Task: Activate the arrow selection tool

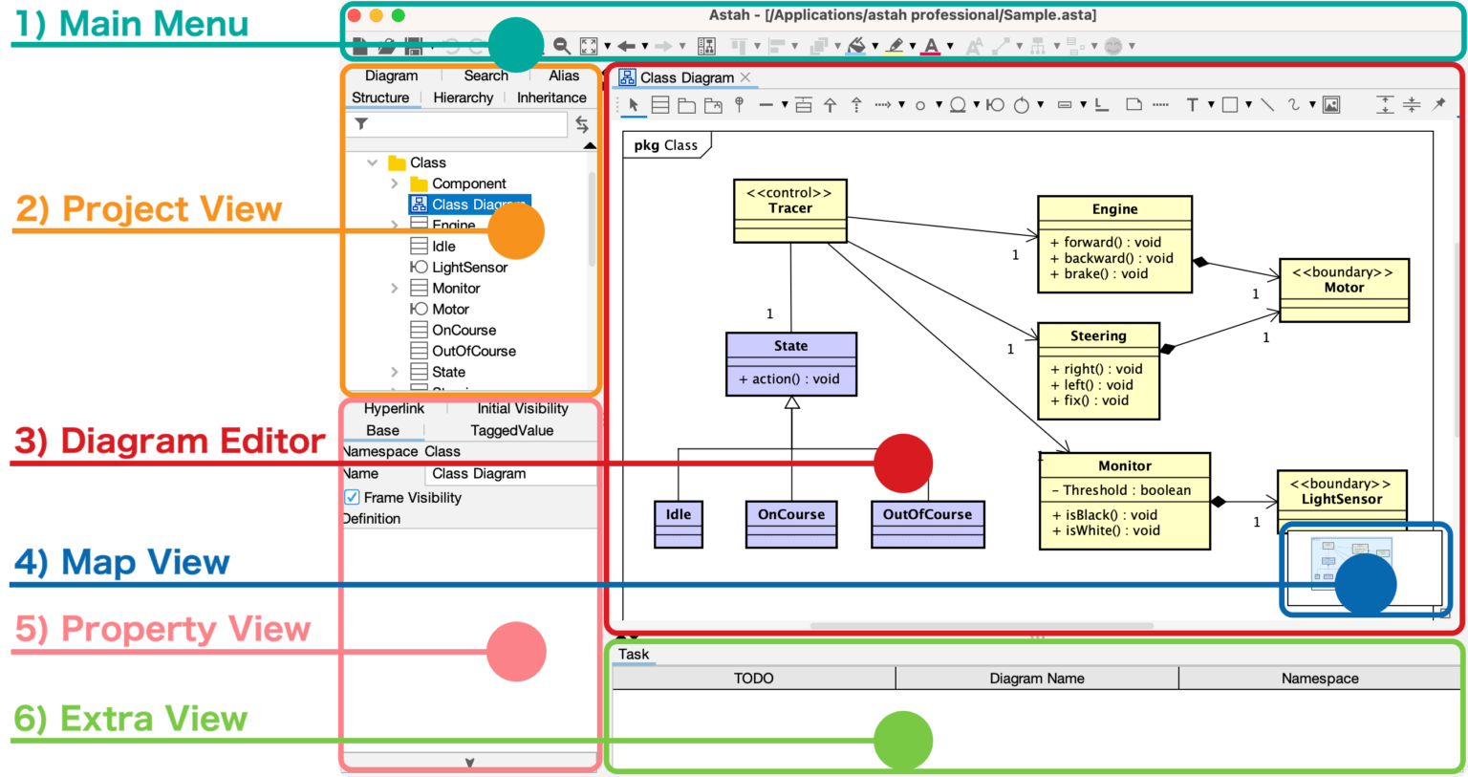Action: coord(634,105)
